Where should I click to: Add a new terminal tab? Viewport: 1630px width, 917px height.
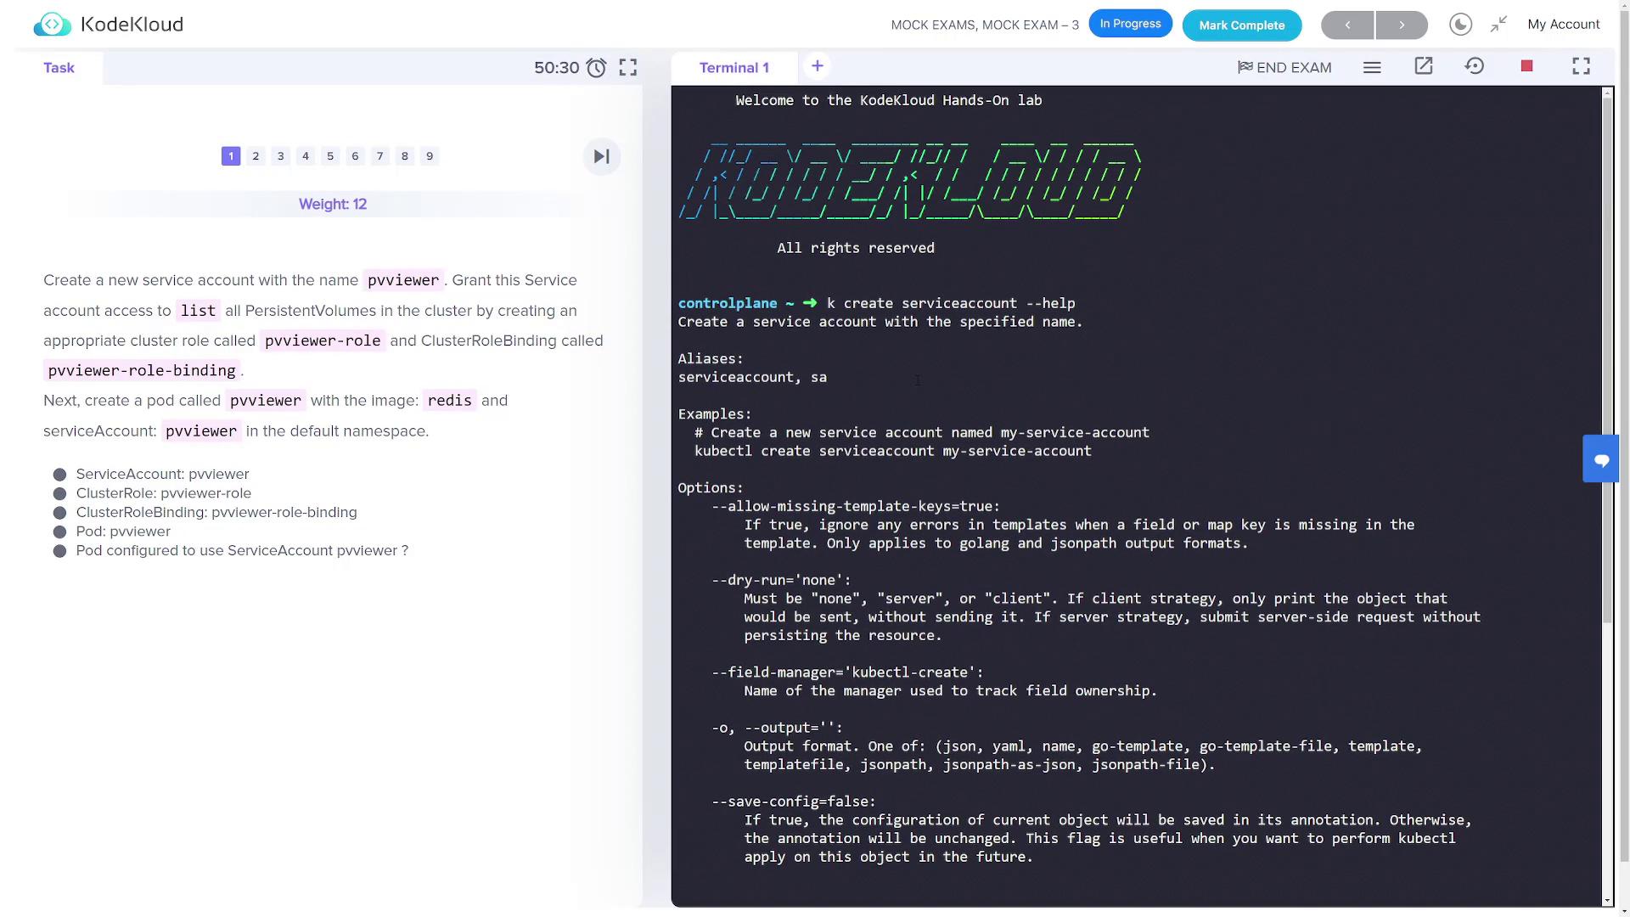(x=817, y=66)
